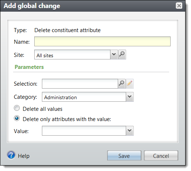The image size is (191, 171).
Task: Click the All sites text in Site box
Action: (x=45, y=55)
